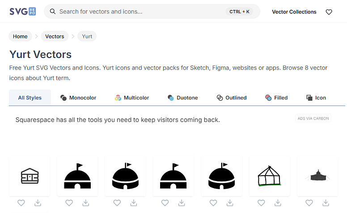Image resolution: width=347 pixels, height=213 pixels.
Task: Open the outlined yurt frame thumbnail
Action: point(269,176)
